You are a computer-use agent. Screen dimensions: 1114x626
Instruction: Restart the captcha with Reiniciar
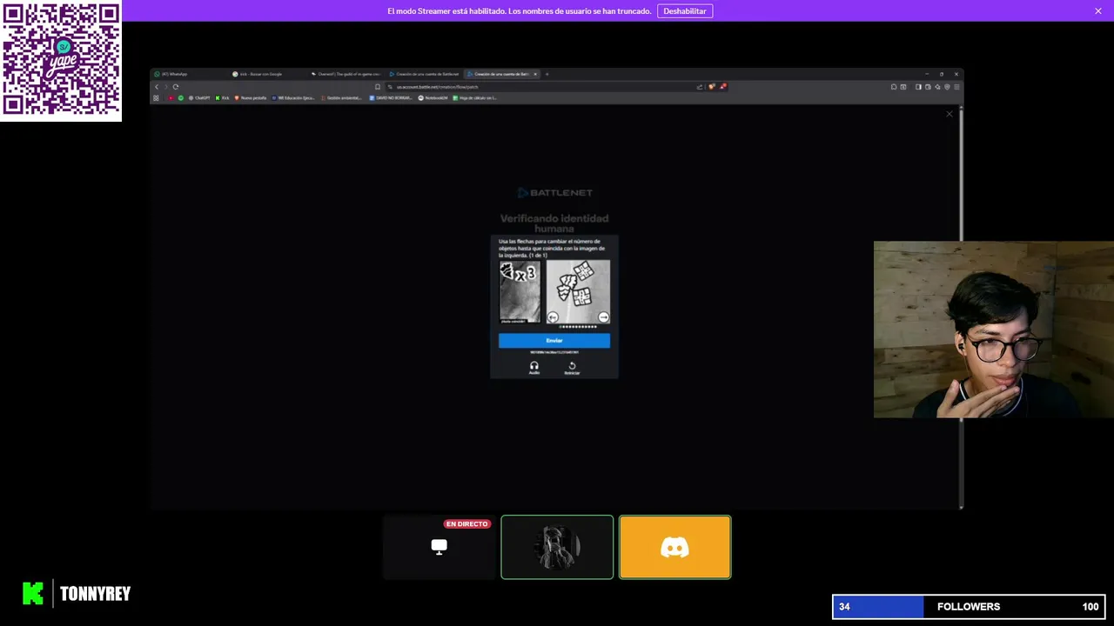click(x=572, y=367)
